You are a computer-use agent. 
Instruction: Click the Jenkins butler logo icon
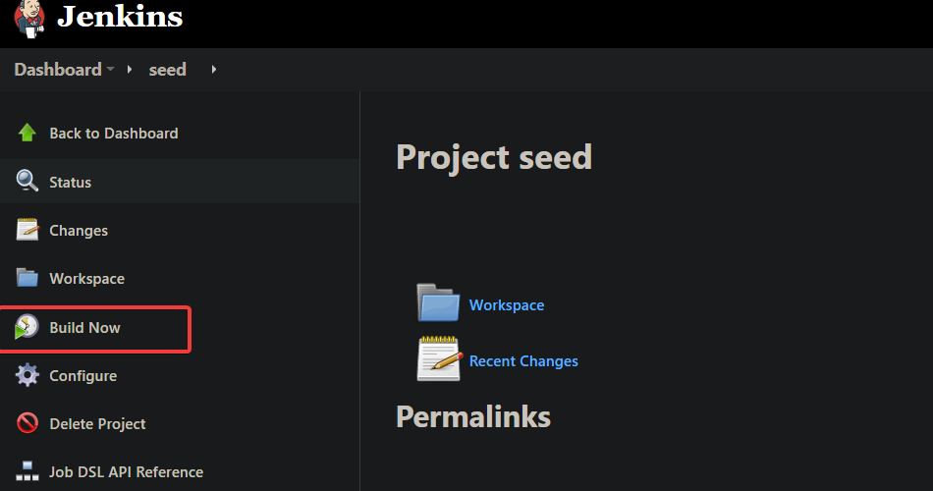pos(29,18)
